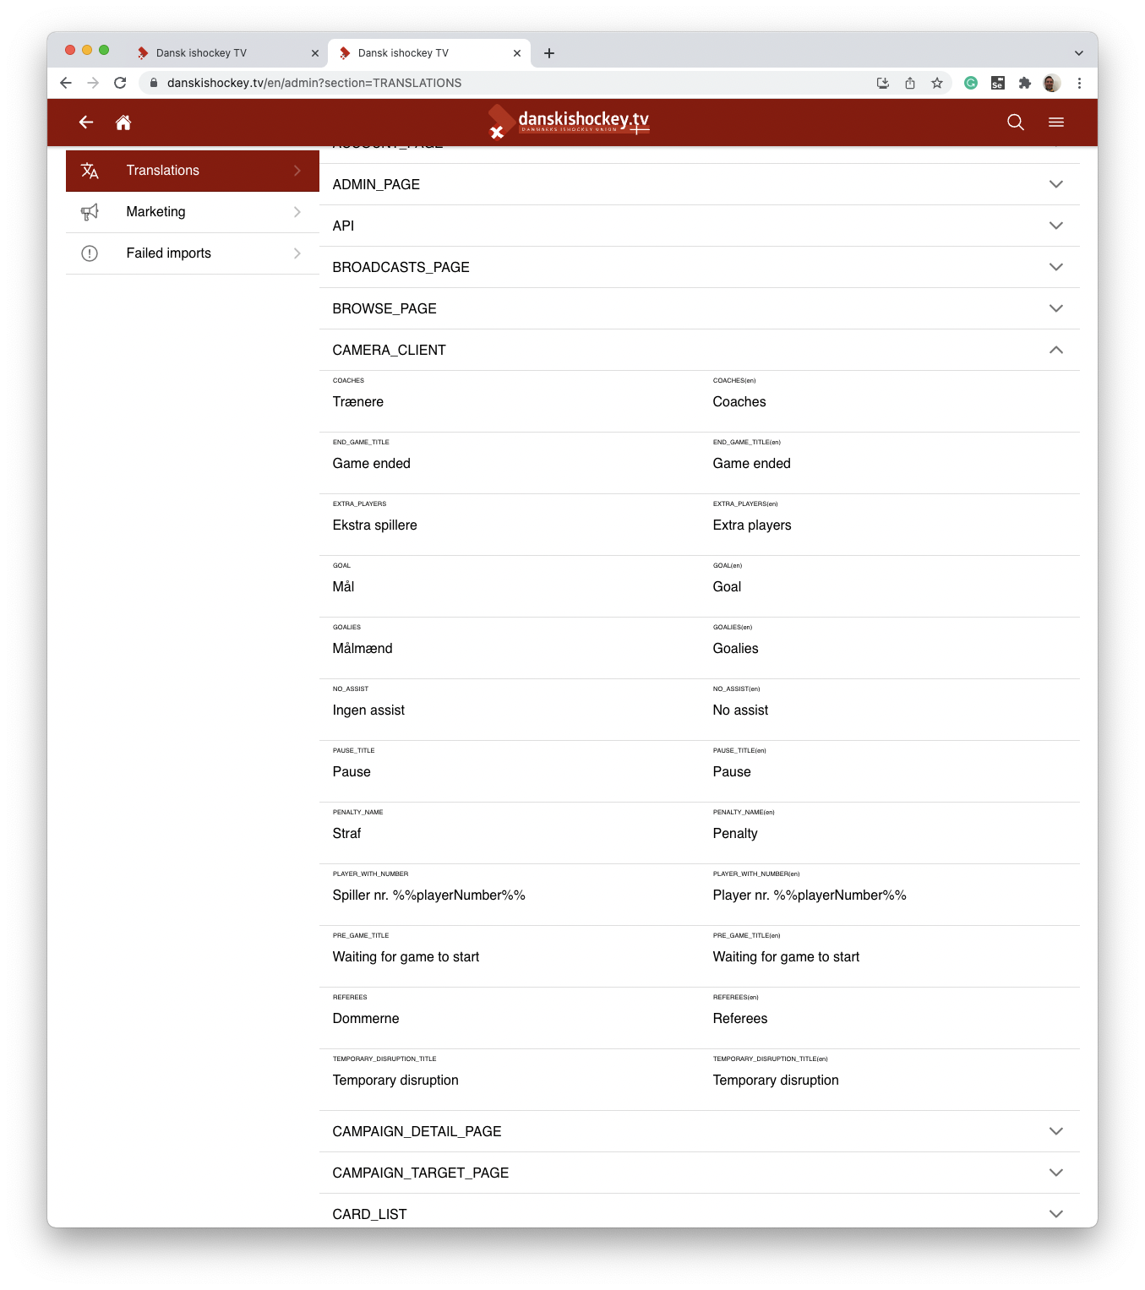
Task: Expand the CAMPAIGN_DETAIL_PAGE section
Action: (700, 1131)
